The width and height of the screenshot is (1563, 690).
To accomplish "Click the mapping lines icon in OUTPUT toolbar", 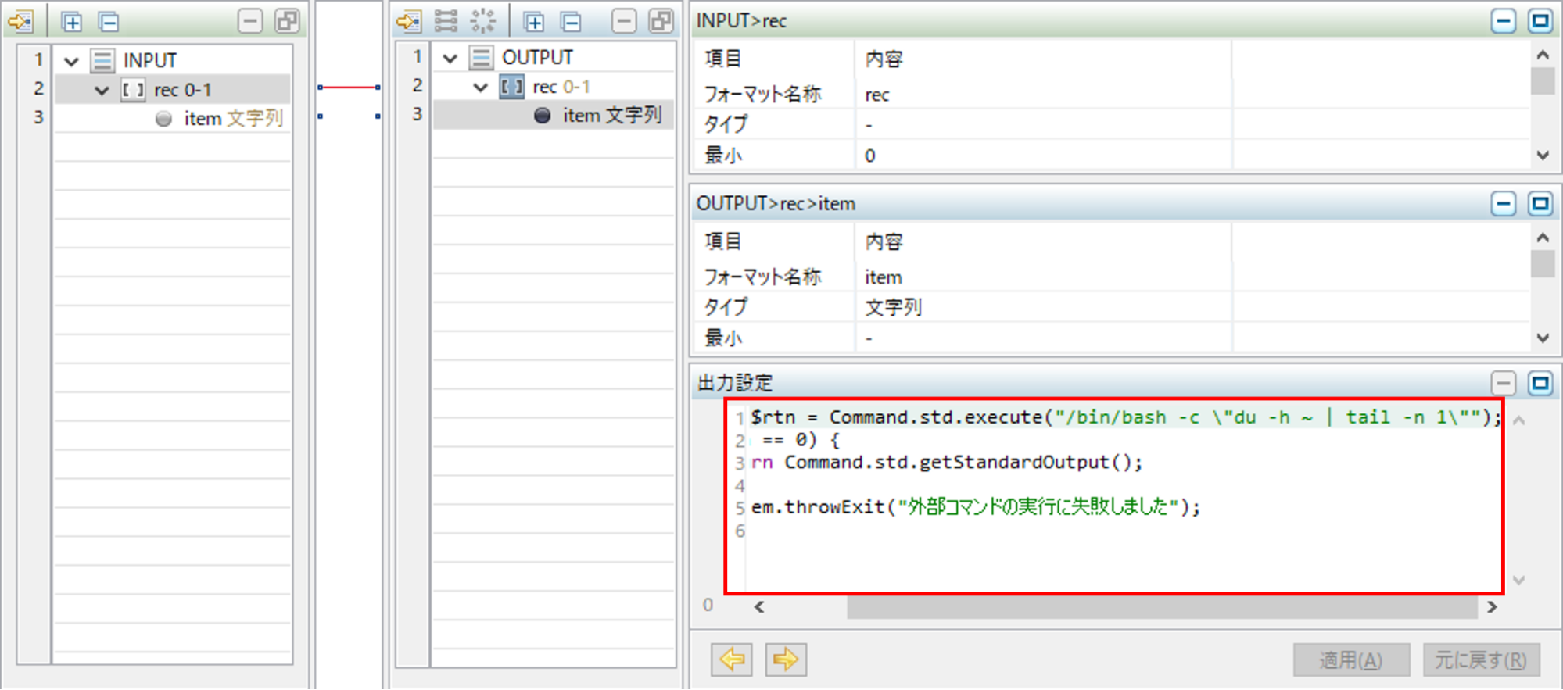I will [446, 21].
